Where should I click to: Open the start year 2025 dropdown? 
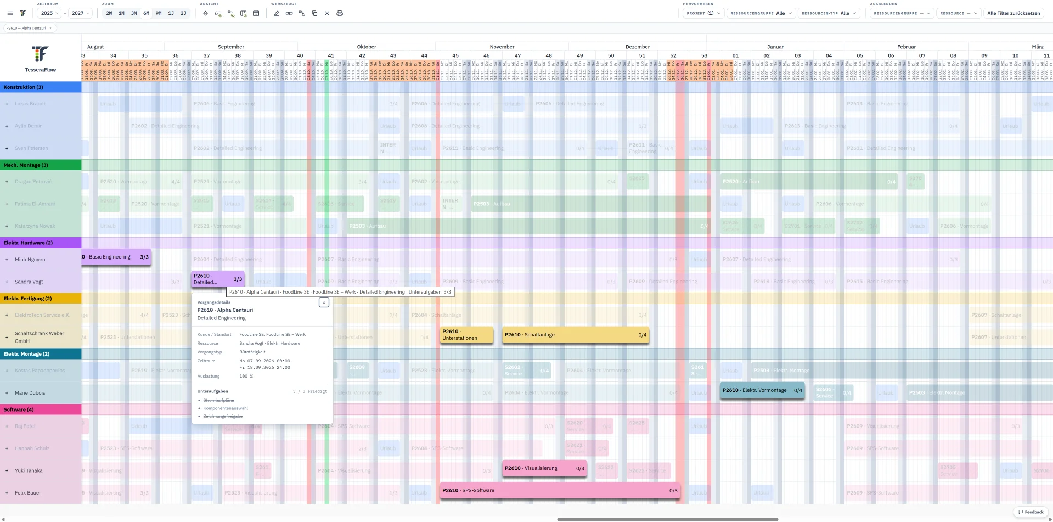tap(49, 13)
